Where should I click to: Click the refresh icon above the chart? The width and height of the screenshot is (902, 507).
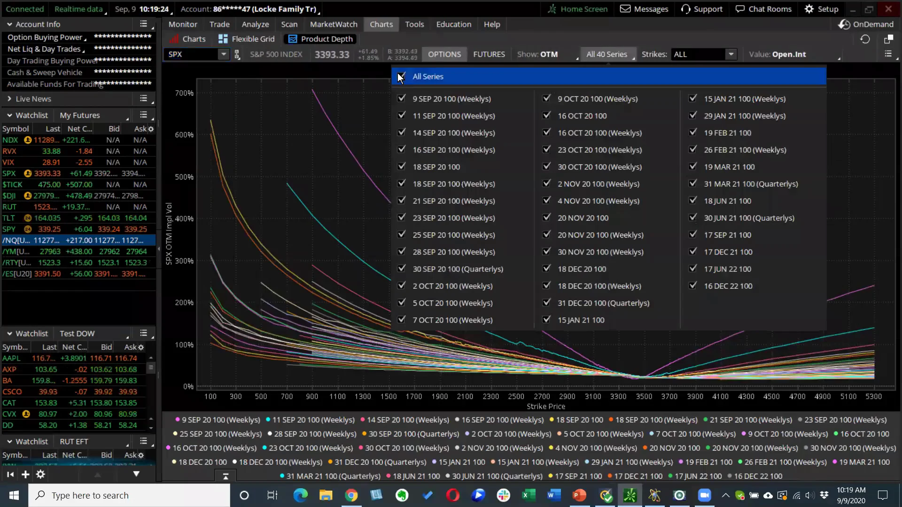tap(865, 39)
